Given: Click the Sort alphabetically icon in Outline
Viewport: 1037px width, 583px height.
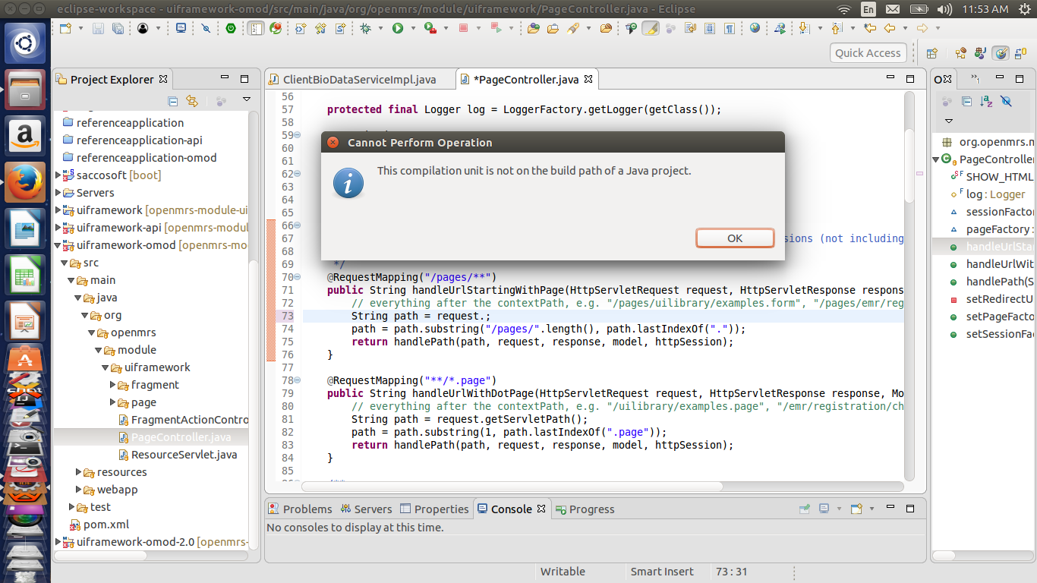Looking at the screenshot, I should pos(985,101).
